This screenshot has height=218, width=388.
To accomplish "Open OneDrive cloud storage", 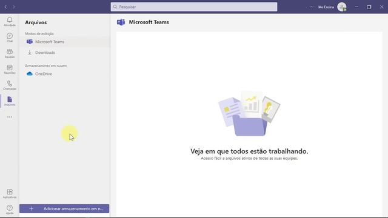I will coord(65,74).
